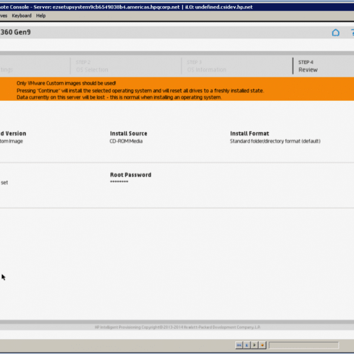Select the Step 3 OS Information tab
The width and height of the screenshot is (354, 354).
click(237, 66)
